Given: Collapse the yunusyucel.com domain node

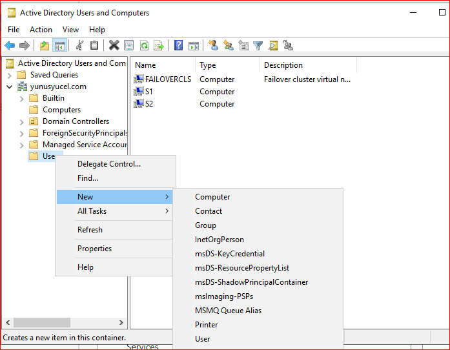Looking at the screenshot, I should [10, 87].
